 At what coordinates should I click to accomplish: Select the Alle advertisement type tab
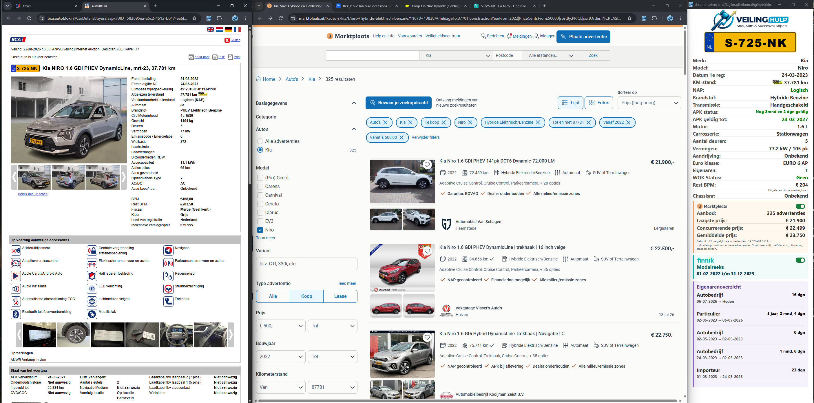273,296
